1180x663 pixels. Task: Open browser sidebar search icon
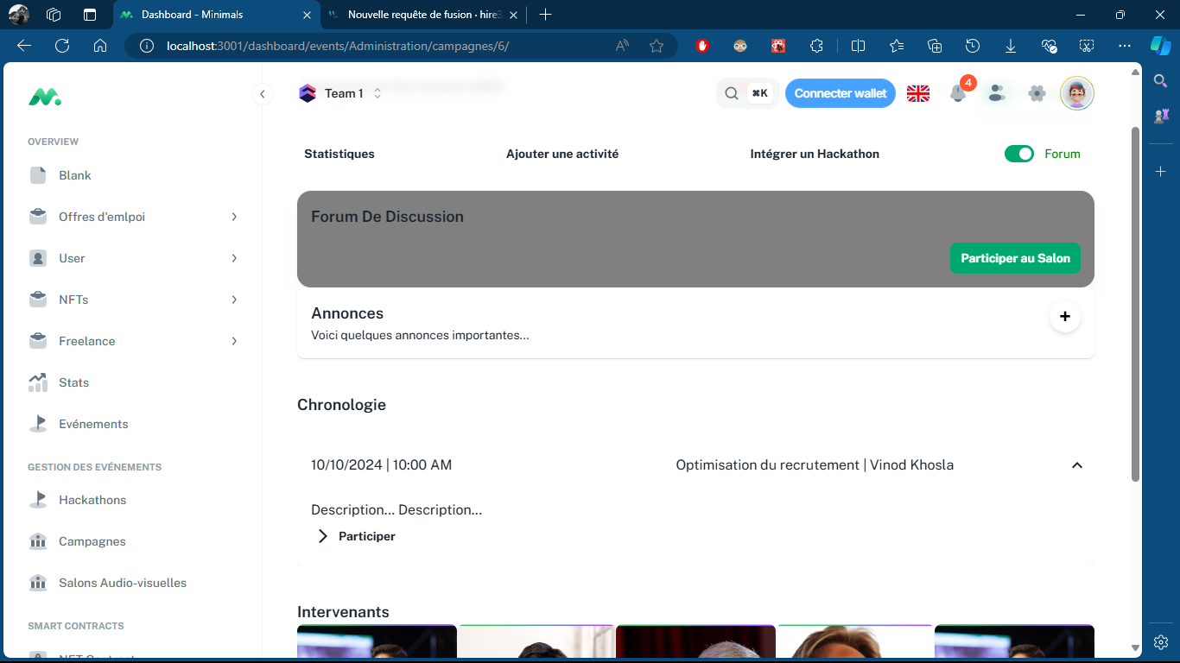pos(1161,80)
